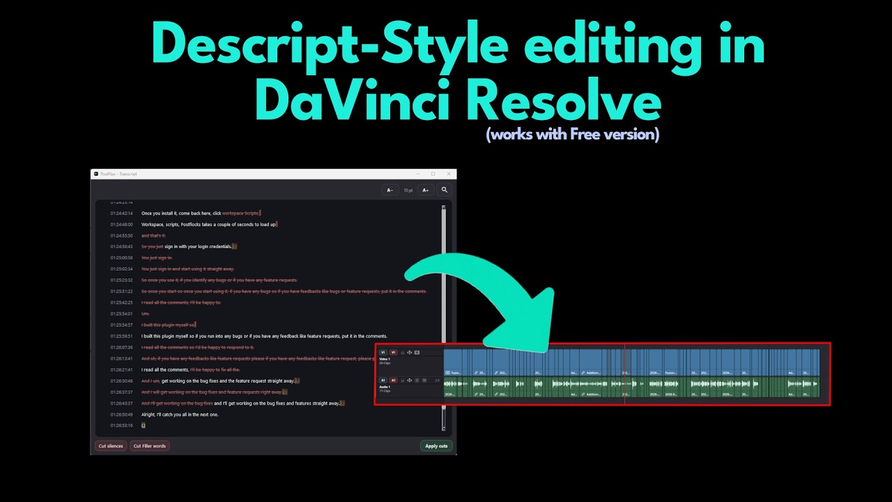Click the Cut Filler words button

coord(150,446)
